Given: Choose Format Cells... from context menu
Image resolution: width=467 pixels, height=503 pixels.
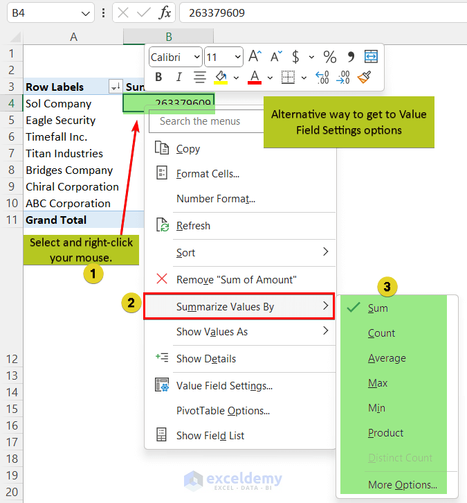Looking at the screenshot, I should [x=240, y=174].
